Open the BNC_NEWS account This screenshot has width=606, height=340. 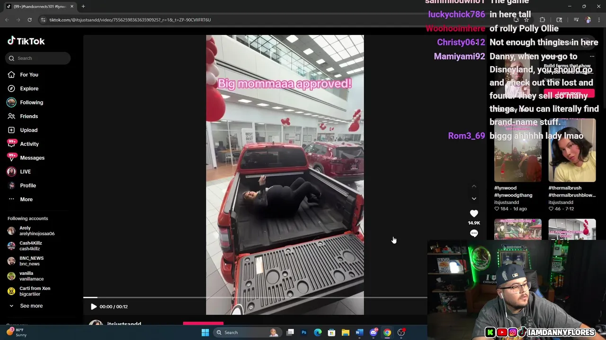tap(31, 261)
